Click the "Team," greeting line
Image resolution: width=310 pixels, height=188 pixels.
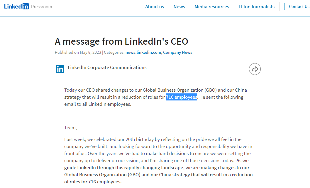(71, 127)
